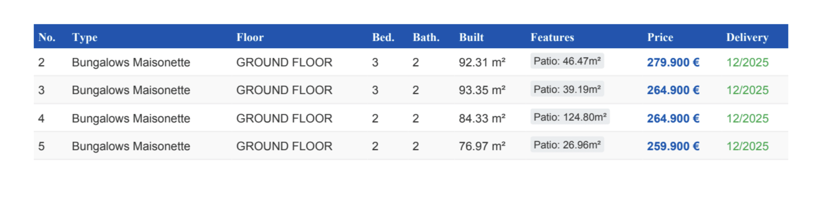Screen dimensions: 833x202
Task: Select the 'Bed.' column header
Action: click(383, 37)
